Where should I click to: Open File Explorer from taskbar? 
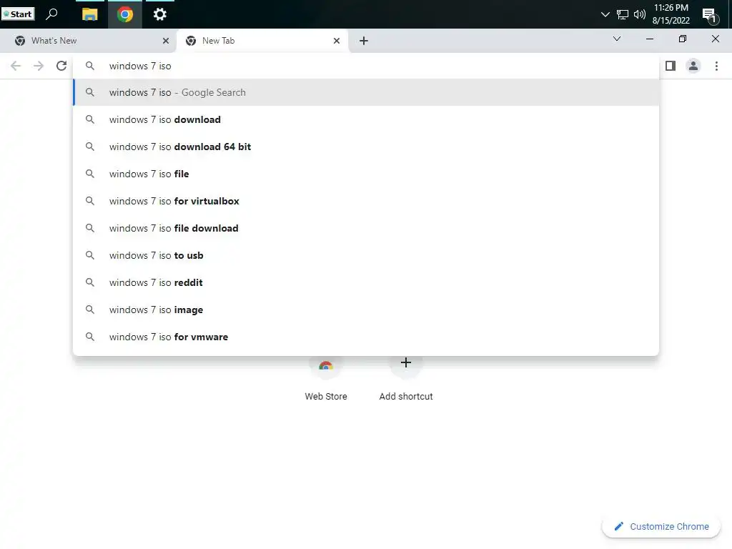(x=89, y=14)
